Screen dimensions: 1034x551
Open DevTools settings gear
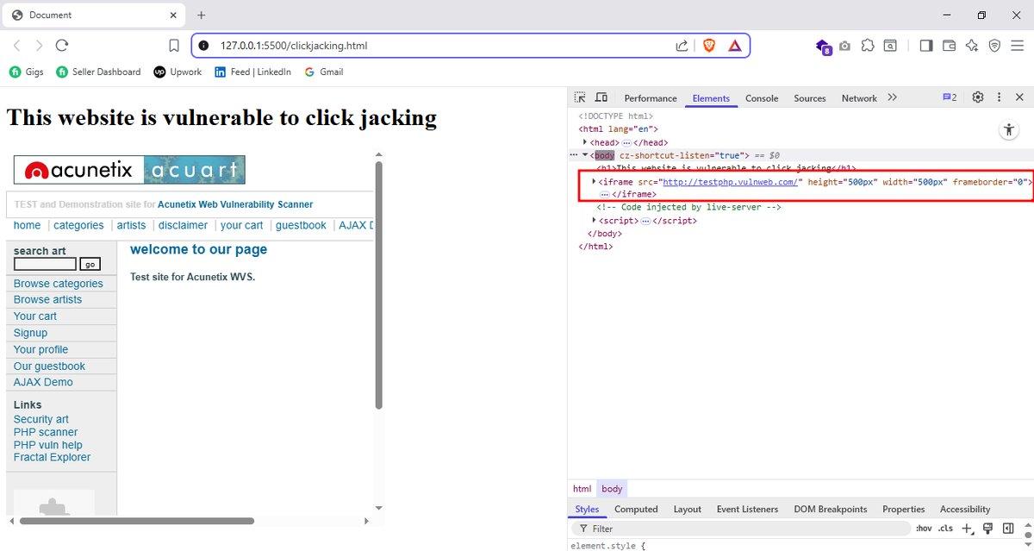[x=978, y=97]
